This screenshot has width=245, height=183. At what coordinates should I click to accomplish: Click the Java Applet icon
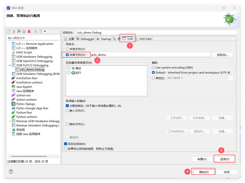click(13, 87)
